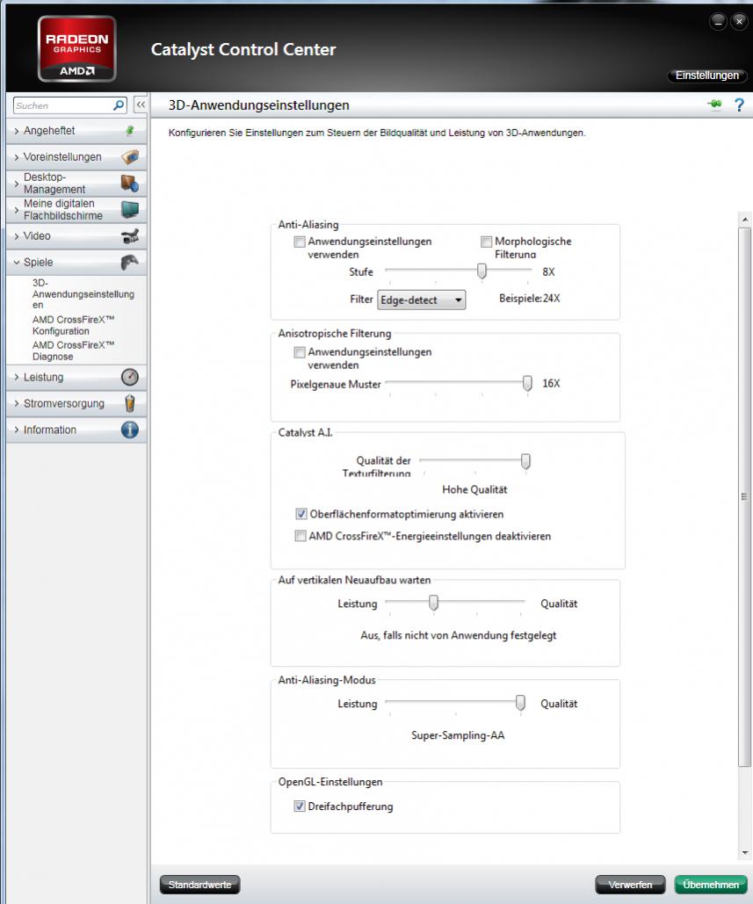Click into the Suchen search field
This screenshot has height=904, width=753.
click(x=63, y=105)
